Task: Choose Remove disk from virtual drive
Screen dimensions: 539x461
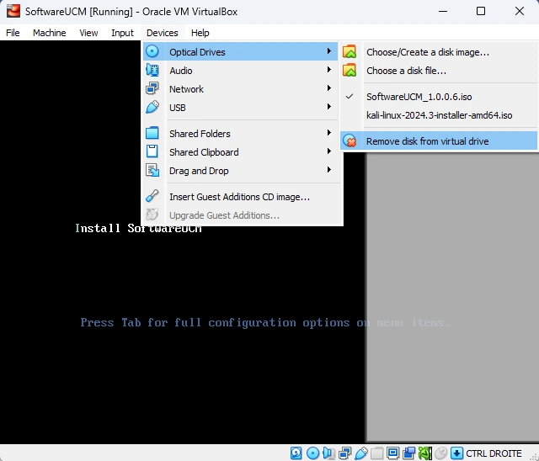Action: [x=439, y=141]
